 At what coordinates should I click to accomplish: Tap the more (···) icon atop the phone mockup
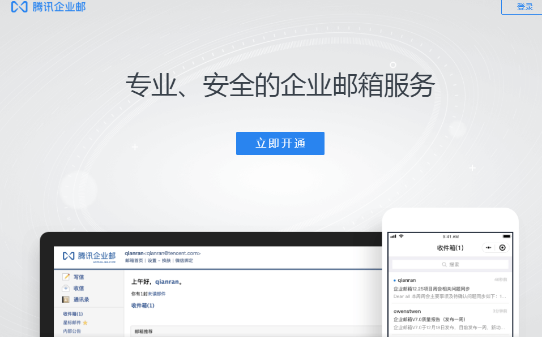coord(488,247)
